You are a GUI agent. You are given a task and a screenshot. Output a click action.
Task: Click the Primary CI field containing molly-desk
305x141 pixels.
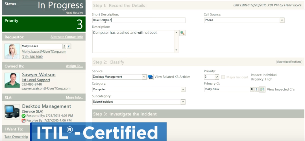click(x=227, y=89)
